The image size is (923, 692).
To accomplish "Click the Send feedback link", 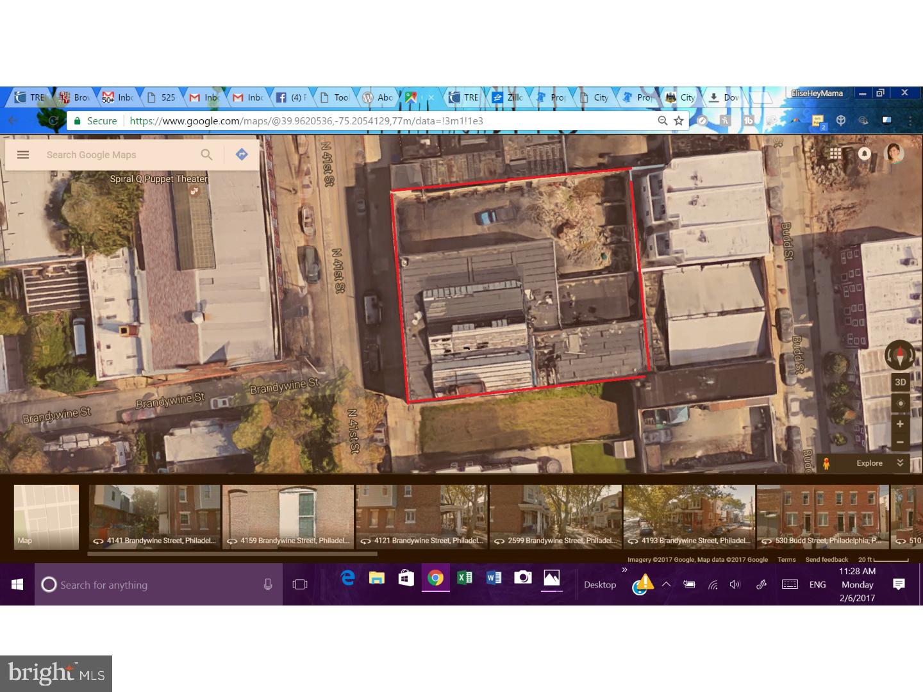I will tap(826, 559).
